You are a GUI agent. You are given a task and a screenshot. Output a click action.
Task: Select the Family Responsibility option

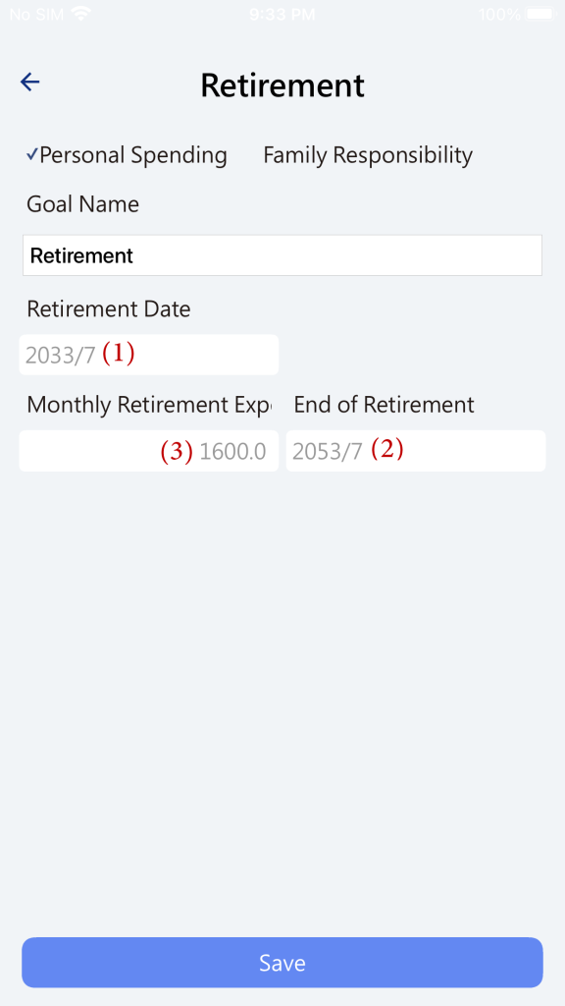368,155
